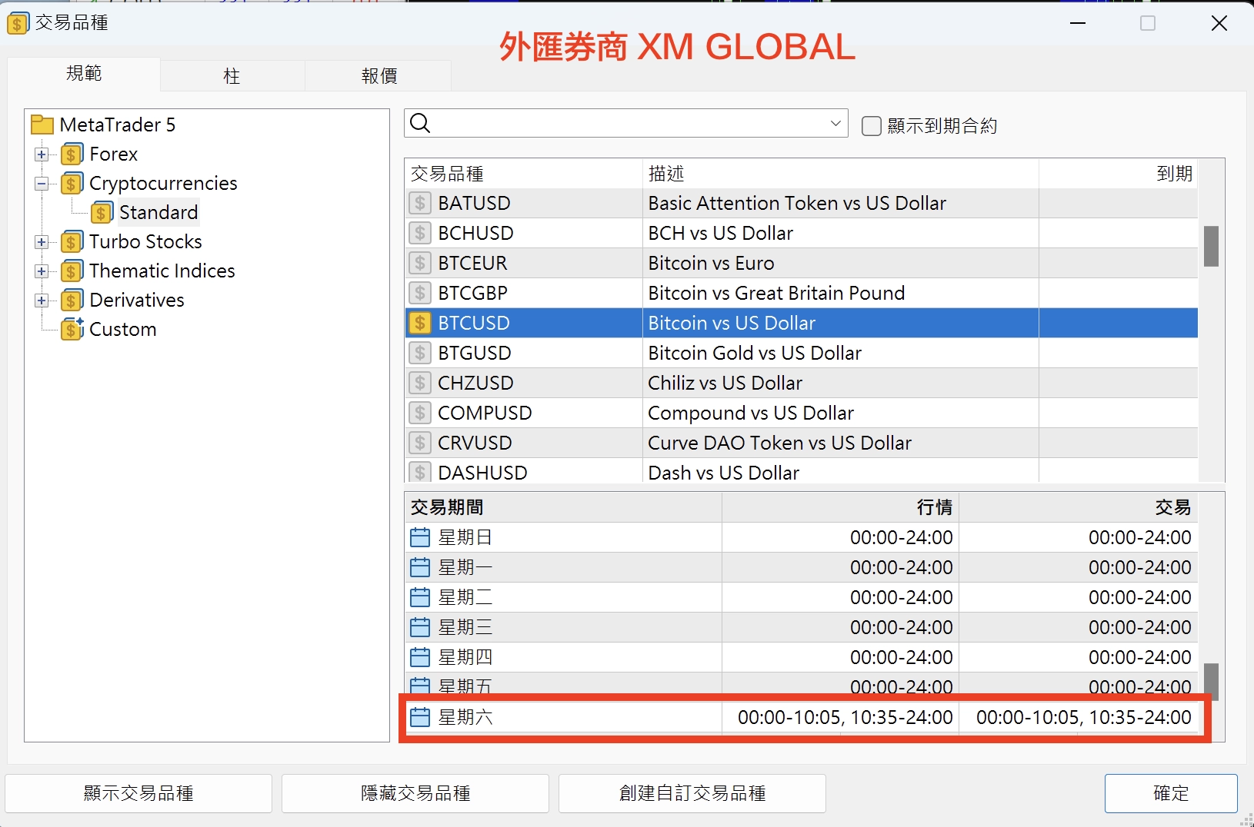Switch to the 柱 tab
Image resolution: width=1254 pixels, height=827 pixels.
coord(232,76)
